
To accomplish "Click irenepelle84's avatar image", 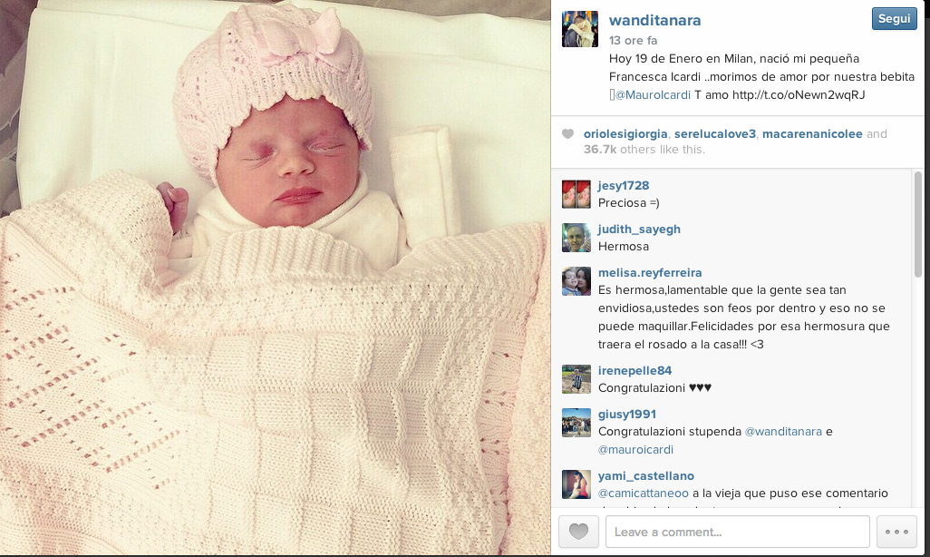I will [576, 379].
